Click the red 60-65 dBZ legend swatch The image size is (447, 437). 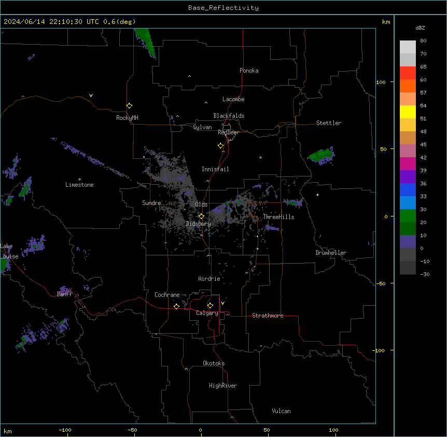[408, 73]
